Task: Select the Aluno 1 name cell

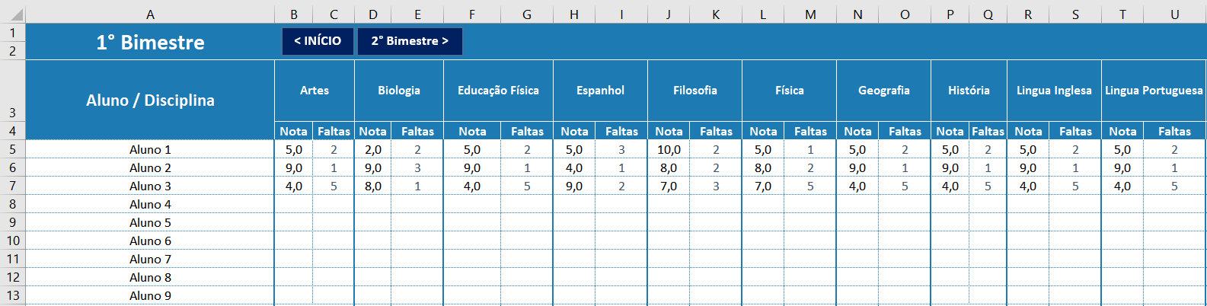Action: 150,149
